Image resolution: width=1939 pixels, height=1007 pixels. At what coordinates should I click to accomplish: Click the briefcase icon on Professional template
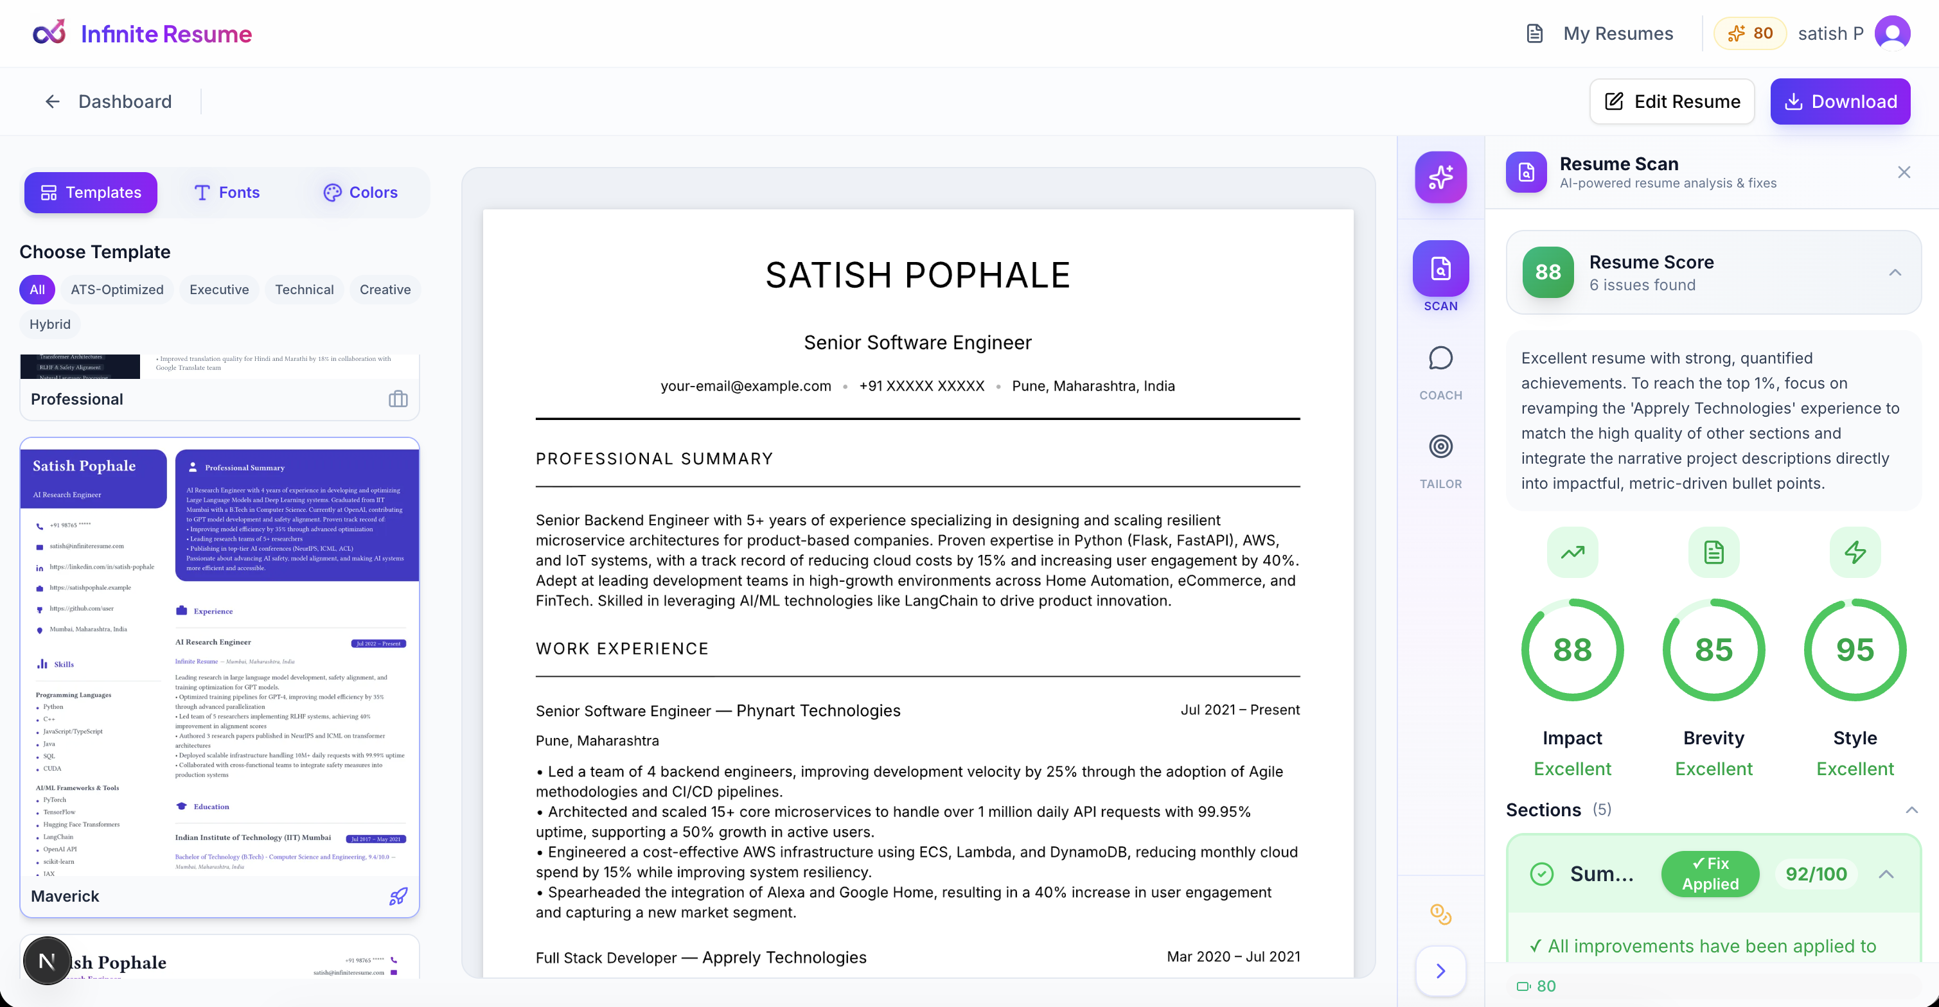click(x=398, y=399)
